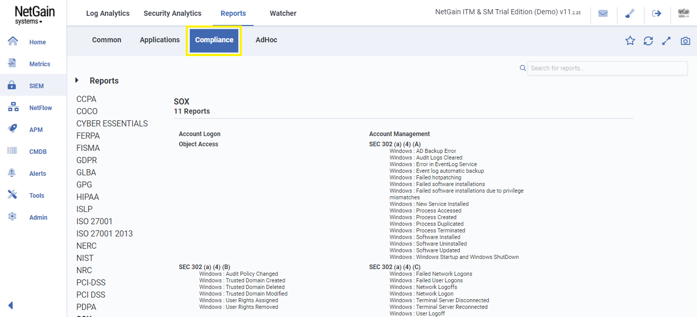Select GDPR in the reports list
The width and height of the screenshot is (697, 317).
tap(87, 160)
